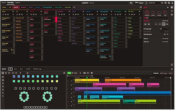Expand the Full group chevron

coord(27,11)
